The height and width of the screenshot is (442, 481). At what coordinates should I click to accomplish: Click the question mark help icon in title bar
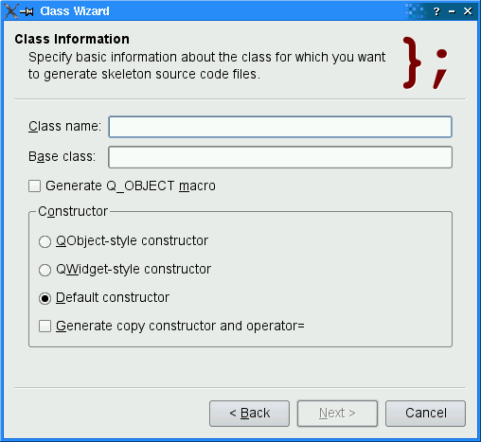point(436,11)
